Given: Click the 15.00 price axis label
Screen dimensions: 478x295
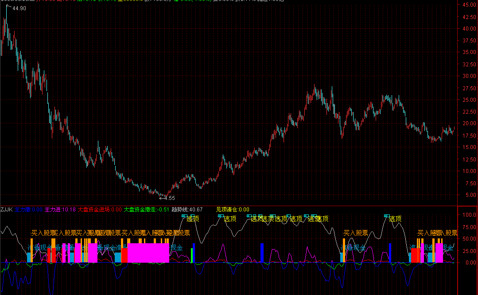Looking at the screenshot, I should click(469, 147).
